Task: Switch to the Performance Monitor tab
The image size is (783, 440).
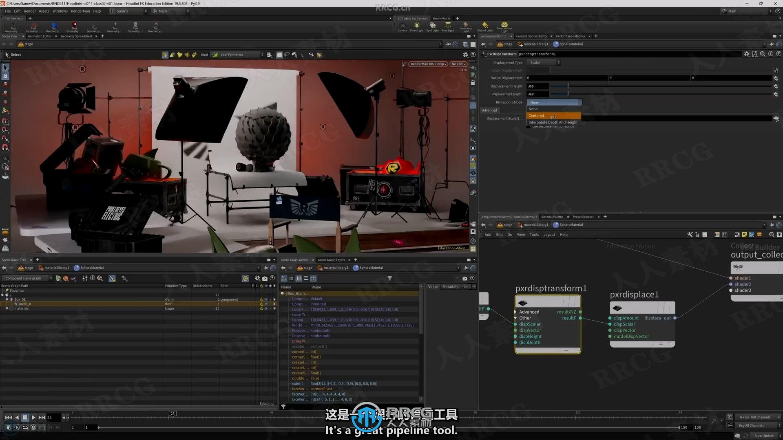Action: (571, 36)
